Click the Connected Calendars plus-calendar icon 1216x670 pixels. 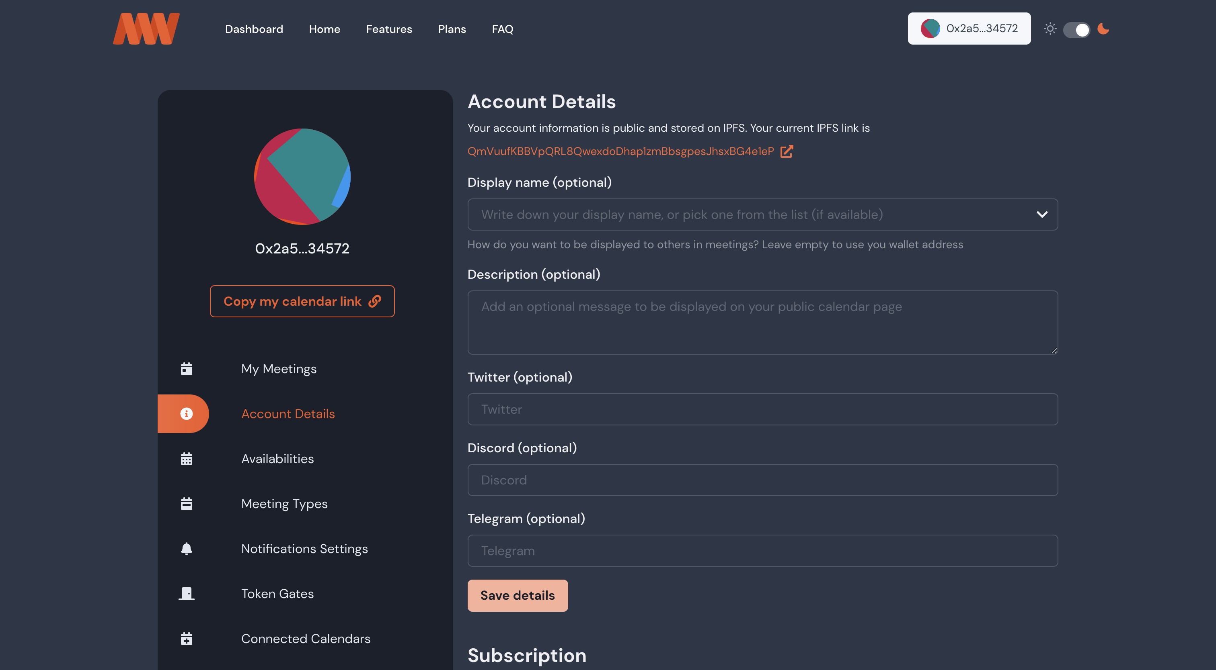click(x=187, y=638)
